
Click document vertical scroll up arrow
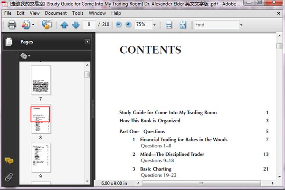[x=280, y=36]
